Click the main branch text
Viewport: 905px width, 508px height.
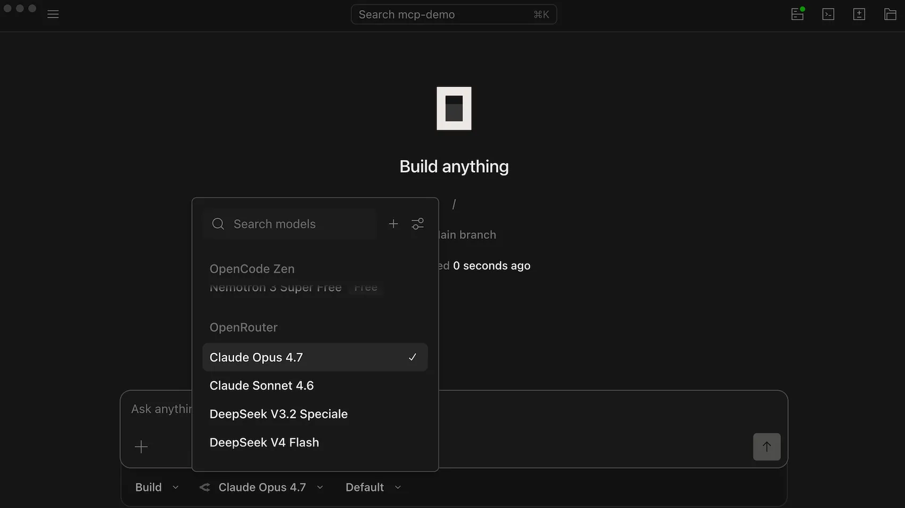click(x=467, y=235)
